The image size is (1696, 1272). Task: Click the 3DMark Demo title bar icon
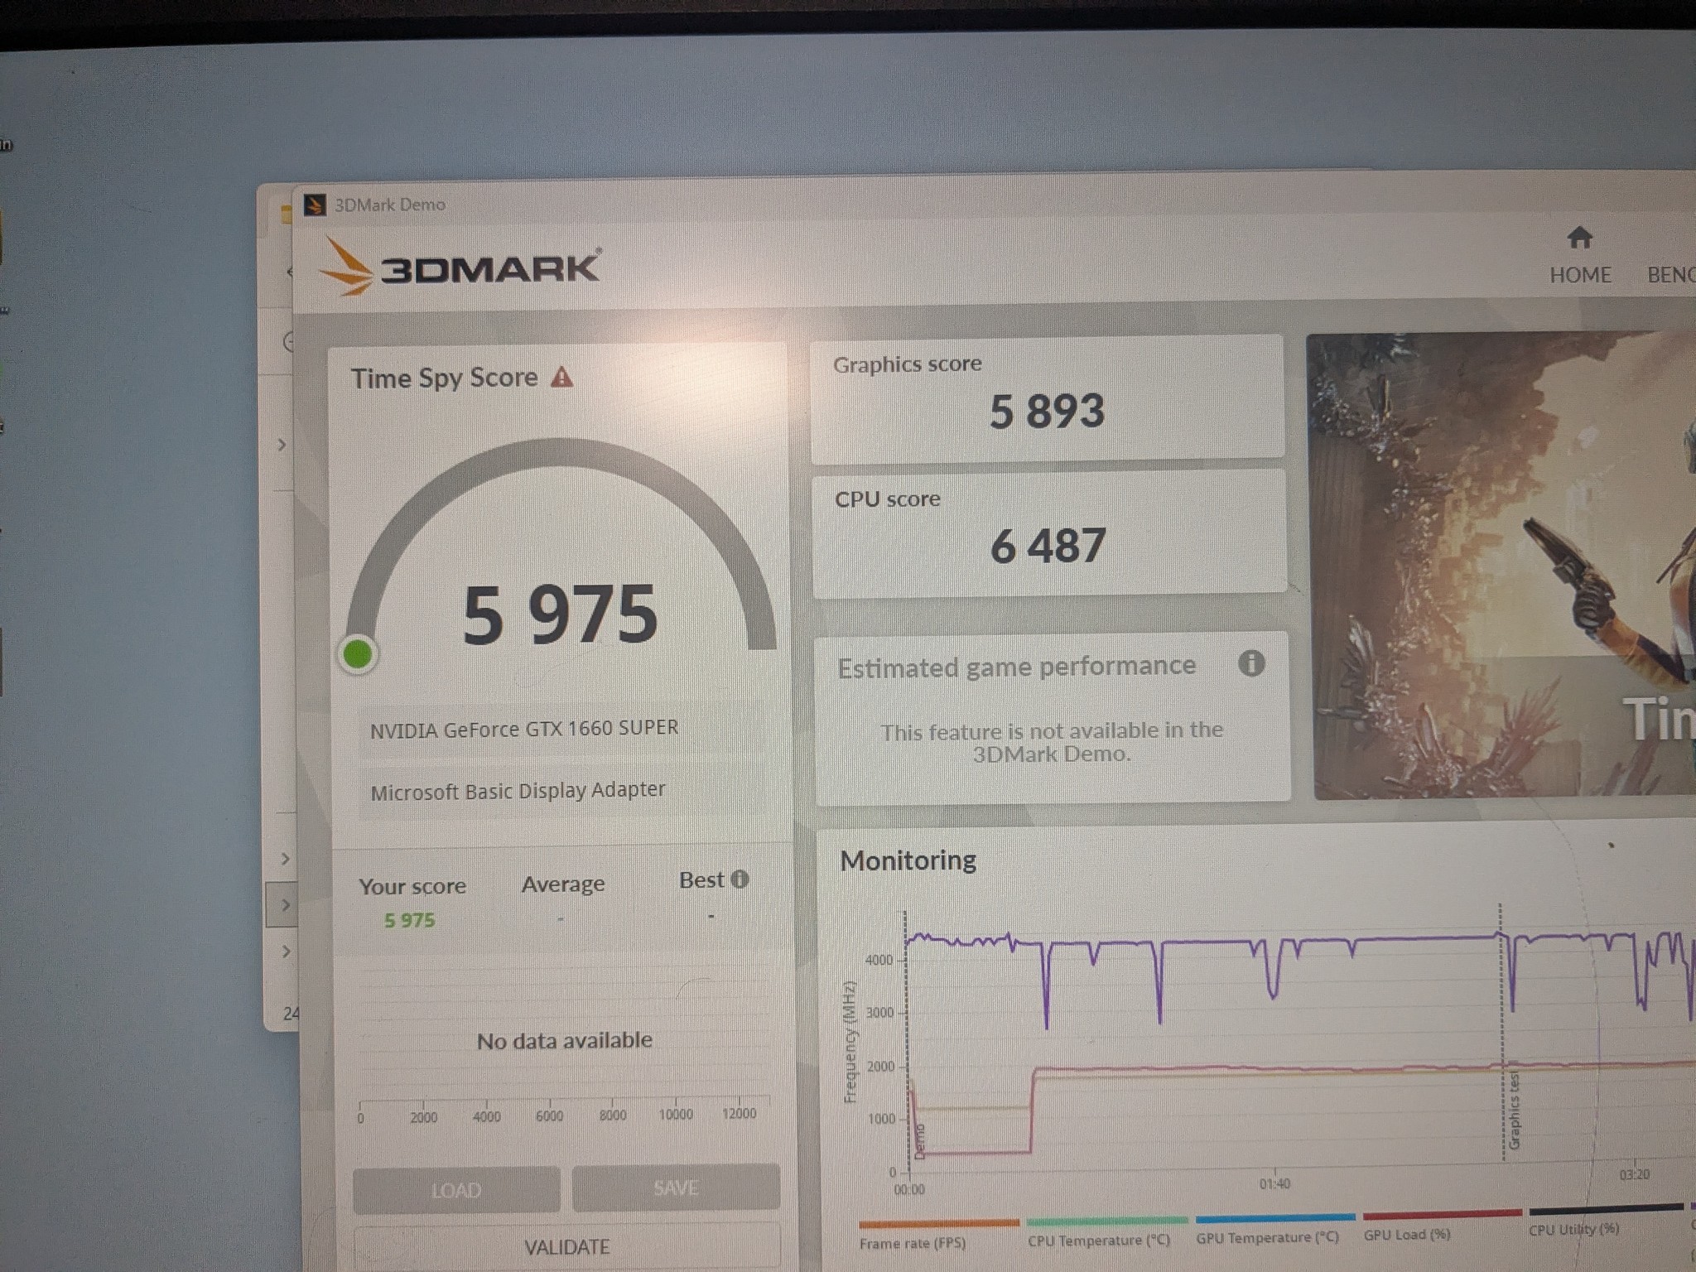315,205
